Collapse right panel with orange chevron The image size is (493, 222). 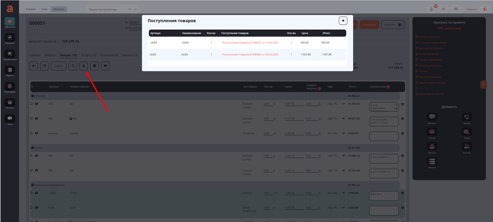coord(483,84)
